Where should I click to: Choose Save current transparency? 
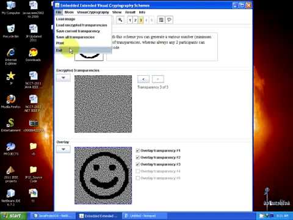[x=84, y=31]
